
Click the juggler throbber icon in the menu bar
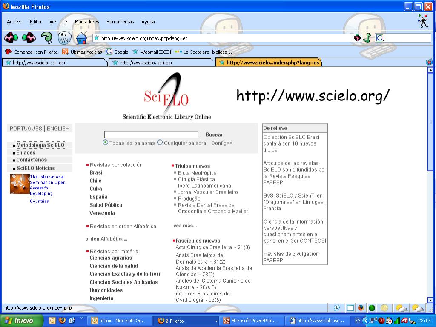(423, 21)
